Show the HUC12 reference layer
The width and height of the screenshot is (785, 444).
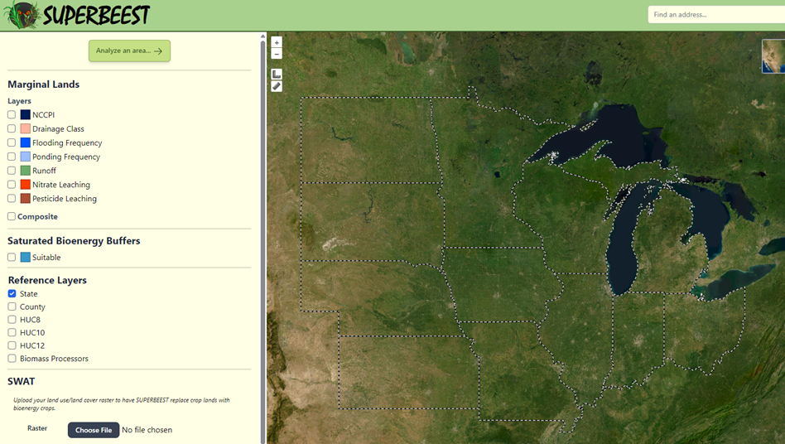tap(12, 345)
